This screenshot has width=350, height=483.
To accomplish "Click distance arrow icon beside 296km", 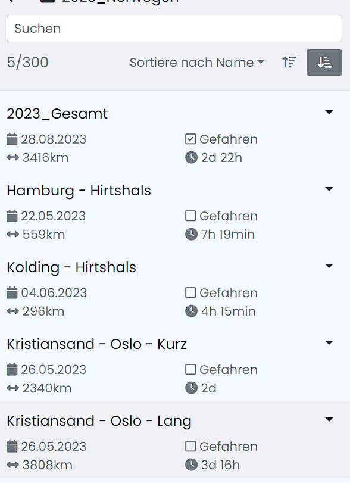I will coord(13,311).
